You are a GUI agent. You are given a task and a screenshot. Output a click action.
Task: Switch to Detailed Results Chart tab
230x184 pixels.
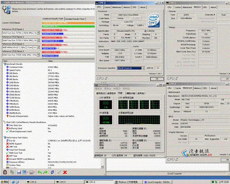coord(75,19)
